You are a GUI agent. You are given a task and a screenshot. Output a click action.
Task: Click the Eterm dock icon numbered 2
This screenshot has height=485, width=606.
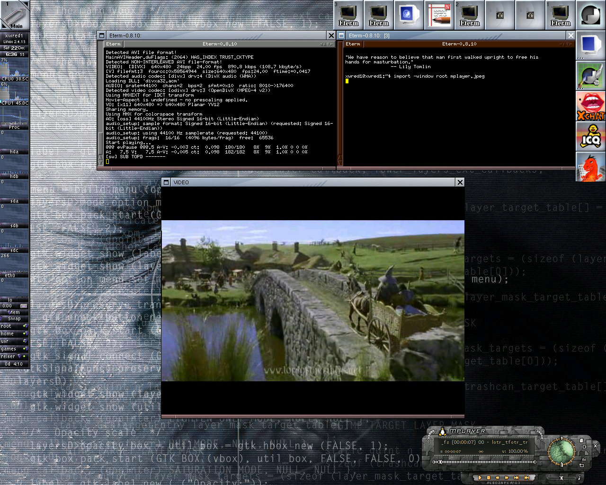(x=469, y=14)
